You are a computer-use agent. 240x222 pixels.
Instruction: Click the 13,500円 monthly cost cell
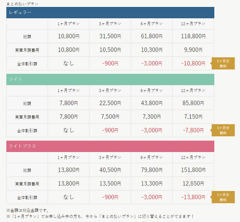pos(110,184)
